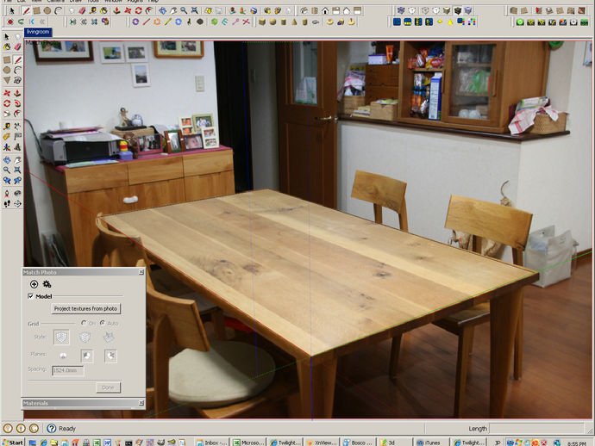Switch to Iso standard view
The height and width of the screenshot is (446, 595).
point(304,10)
